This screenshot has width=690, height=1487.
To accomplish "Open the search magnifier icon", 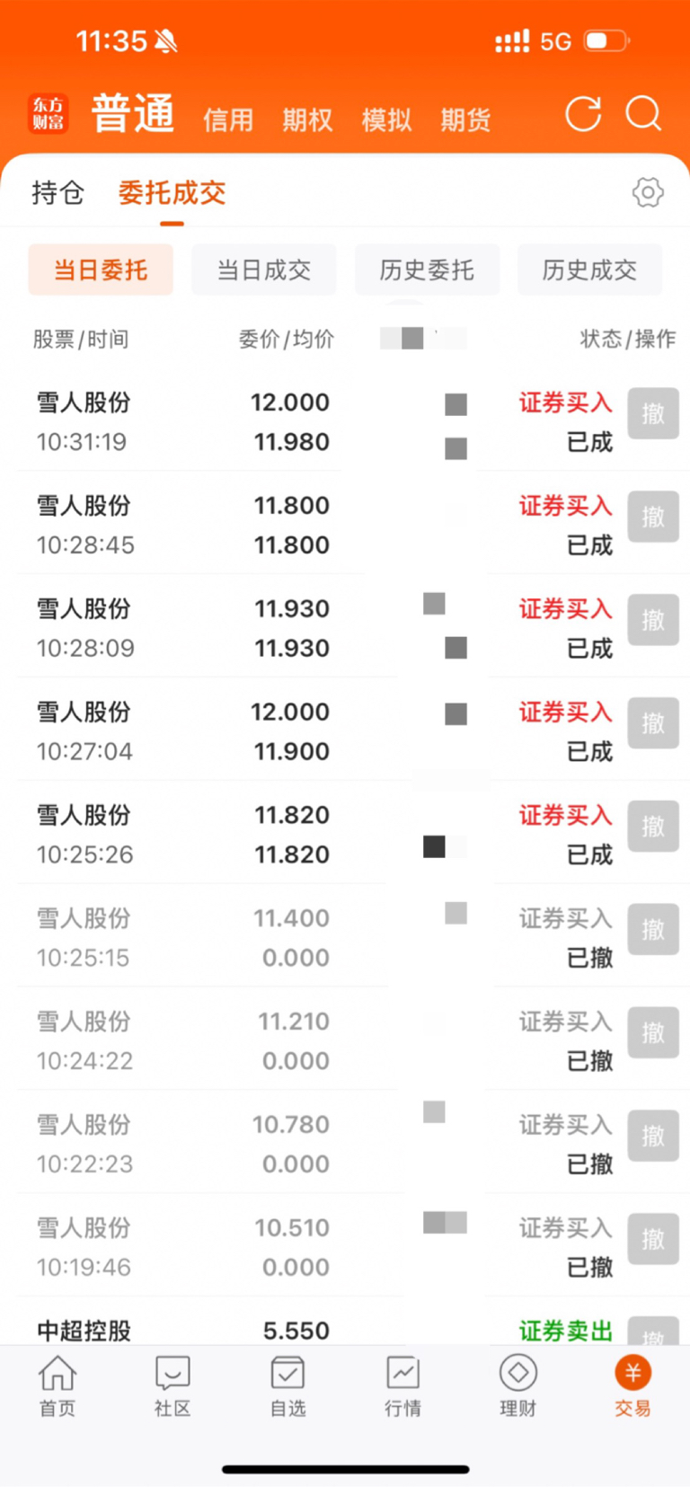I will point(643,114).
